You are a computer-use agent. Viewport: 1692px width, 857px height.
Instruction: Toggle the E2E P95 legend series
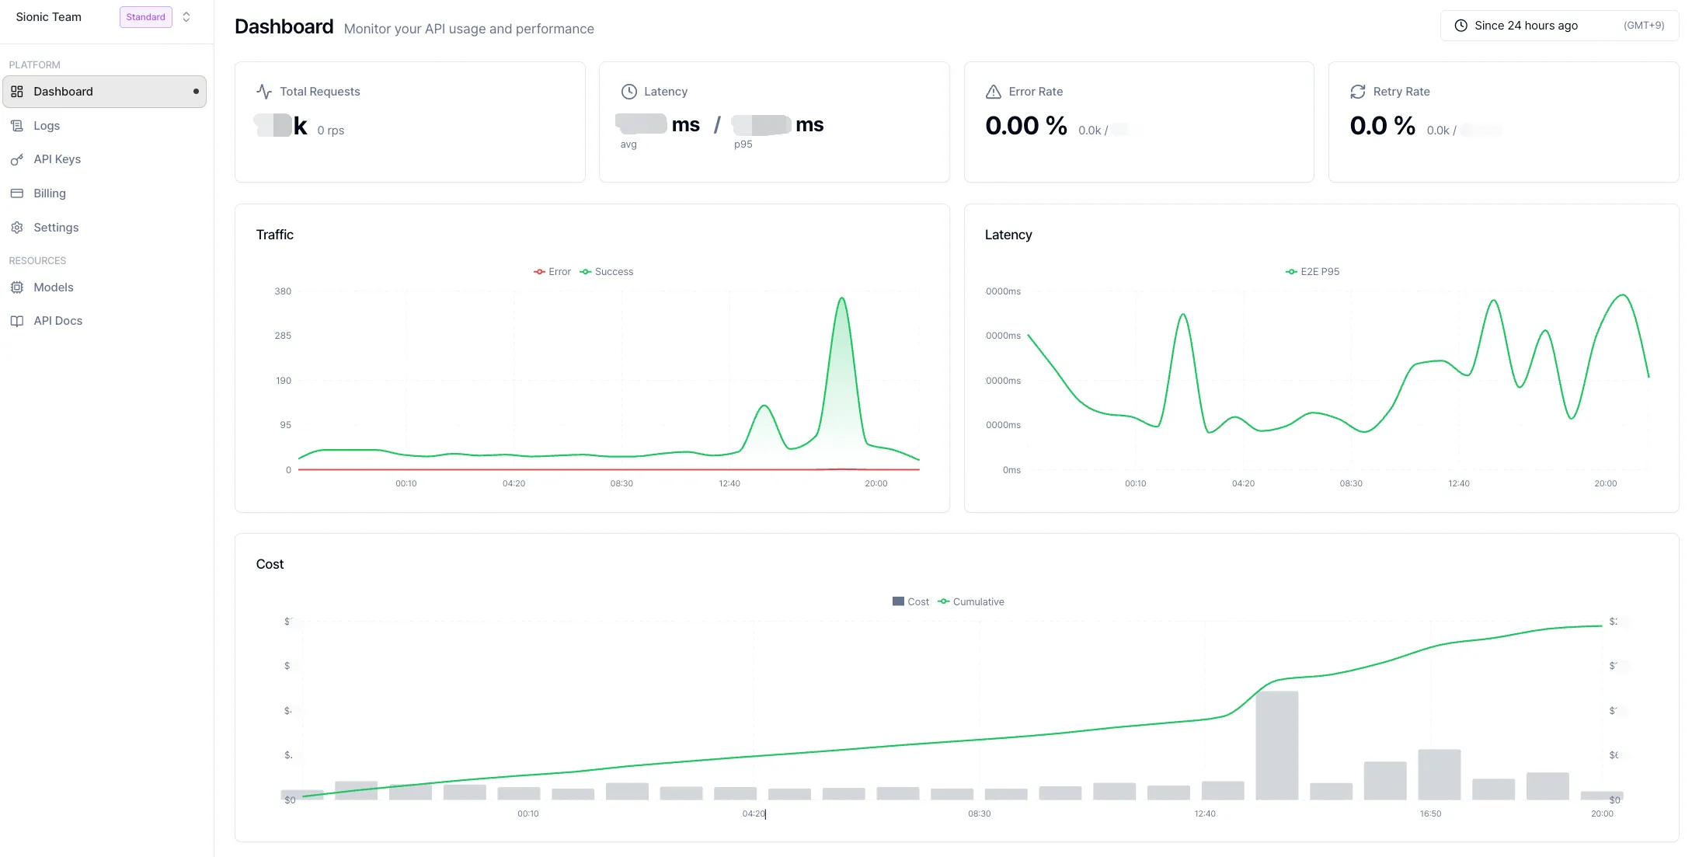[1313, 272]
